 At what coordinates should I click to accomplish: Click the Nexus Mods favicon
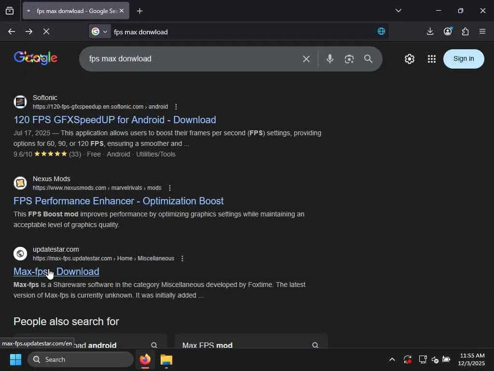tap(20, 183)
